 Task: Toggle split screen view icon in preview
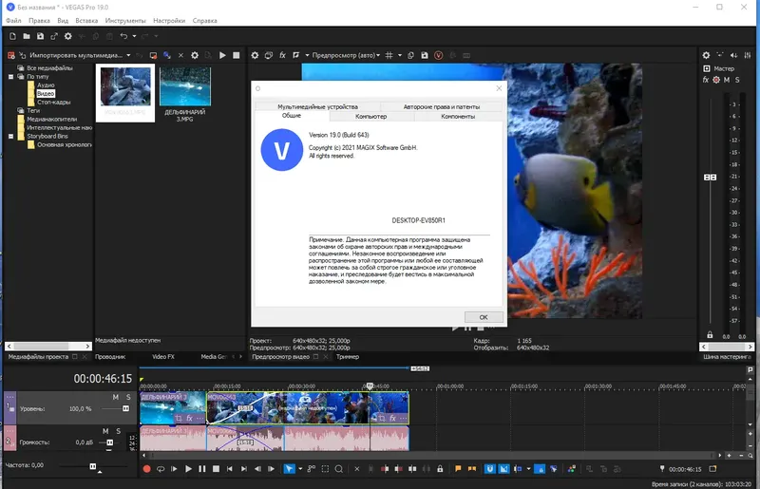point(296,55)
